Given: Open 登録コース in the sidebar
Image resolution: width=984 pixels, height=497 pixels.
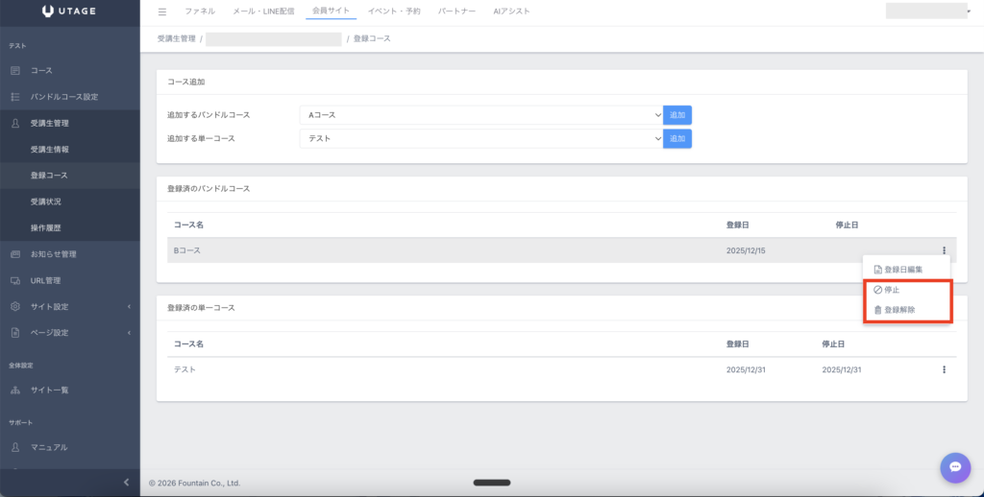Looking at the screenshot, I should pyautogui.click(x=49, y=176).
